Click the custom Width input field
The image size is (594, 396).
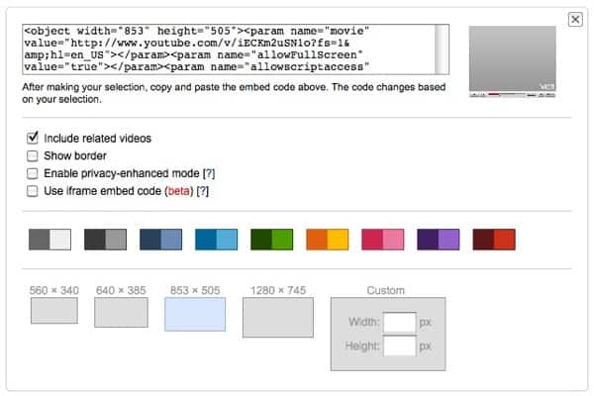coord(399,322)
